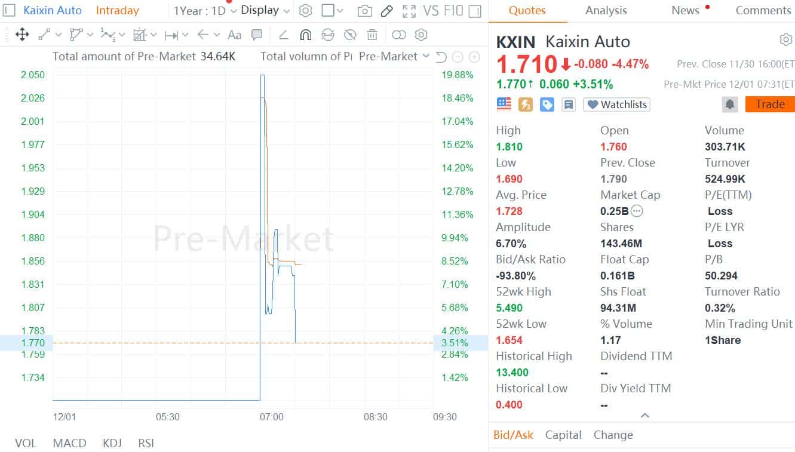Screen dimensions: 795x452
Task: Select the text annotation tool
Action: click(x=235, y=35)
